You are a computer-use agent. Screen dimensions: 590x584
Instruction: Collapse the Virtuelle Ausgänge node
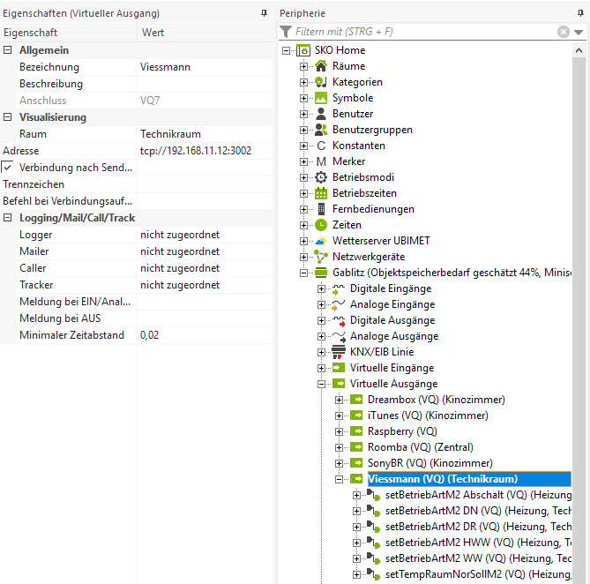click(x=321, y=385)
